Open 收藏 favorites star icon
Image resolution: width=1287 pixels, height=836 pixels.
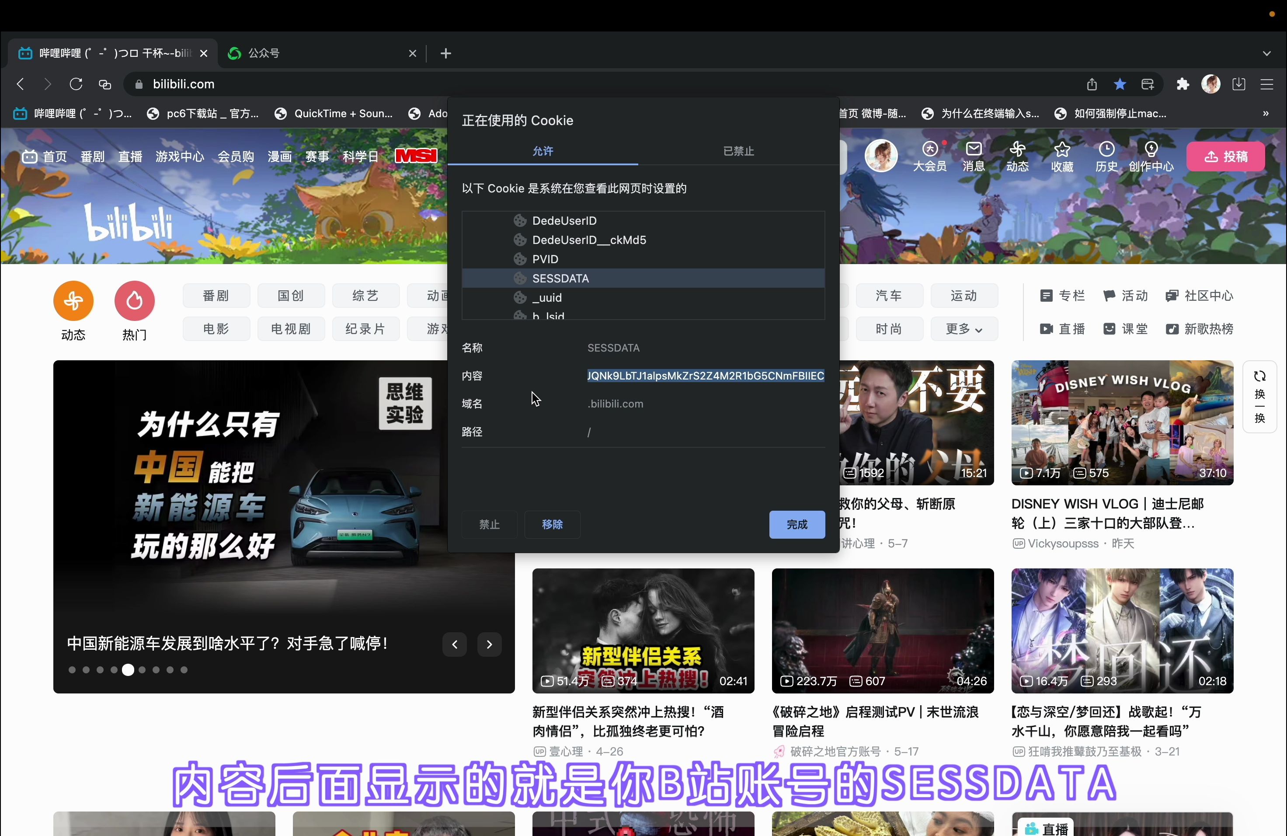(x=1062, y=156)
